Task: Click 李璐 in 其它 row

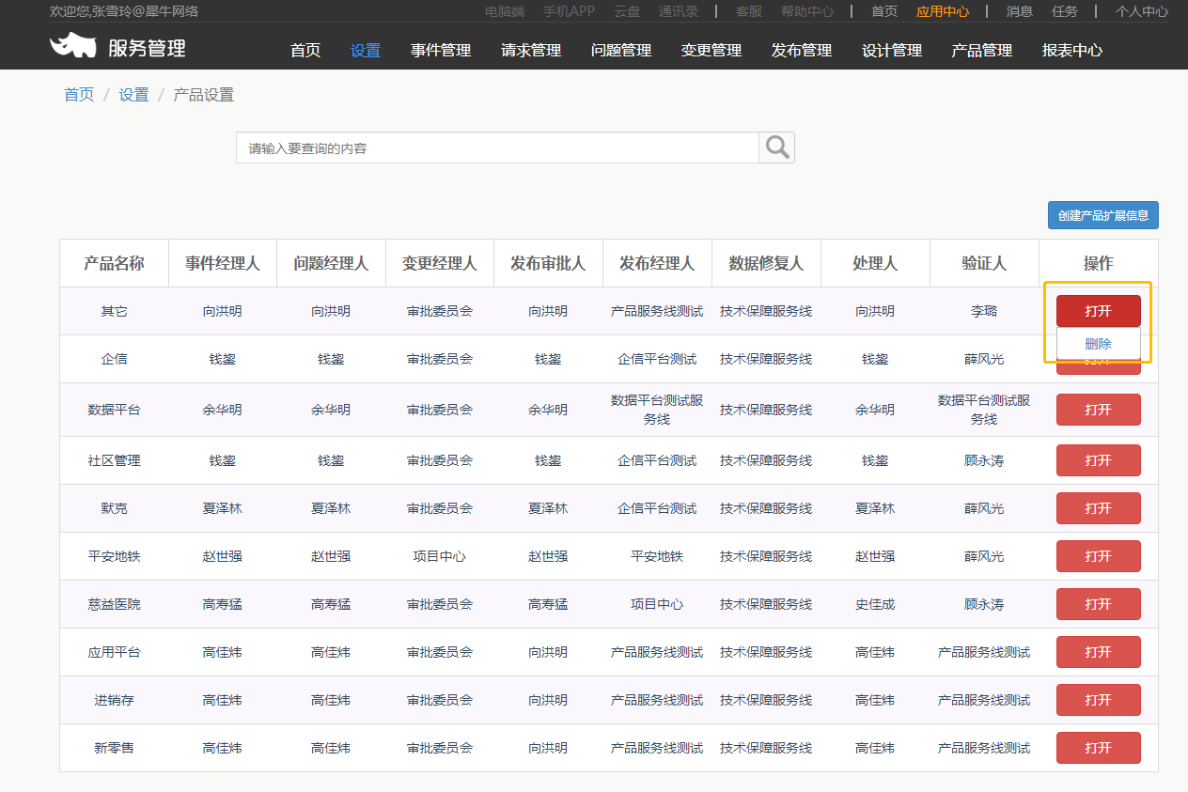Action: (984, 311)
